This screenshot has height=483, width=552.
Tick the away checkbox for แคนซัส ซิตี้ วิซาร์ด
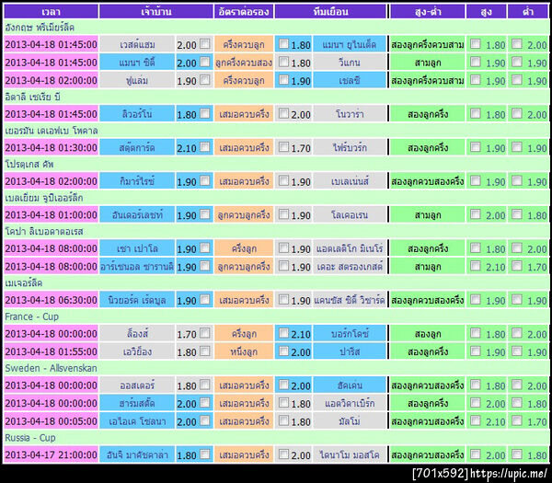click(283, 300)
